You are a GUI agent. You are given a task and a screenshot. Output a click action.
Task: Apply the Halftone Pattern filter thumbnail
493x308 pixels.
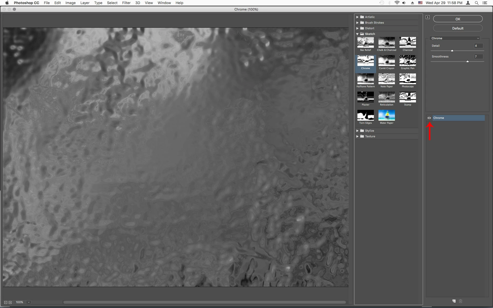[365, 79]
